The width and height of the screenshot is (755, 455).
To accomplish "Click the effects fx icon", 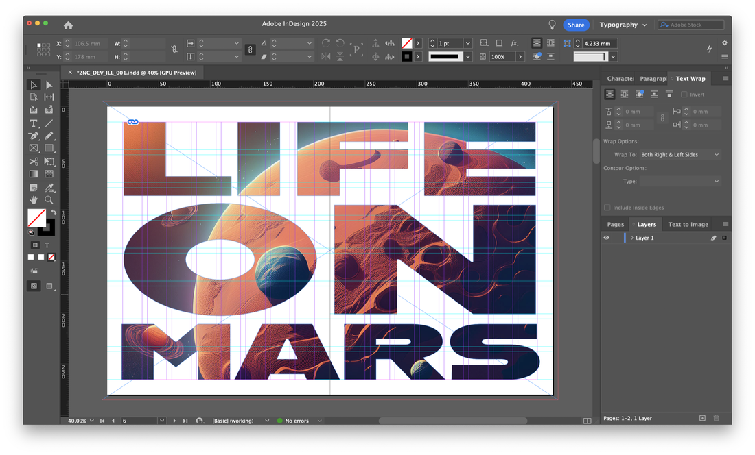I will click(515, 43).
